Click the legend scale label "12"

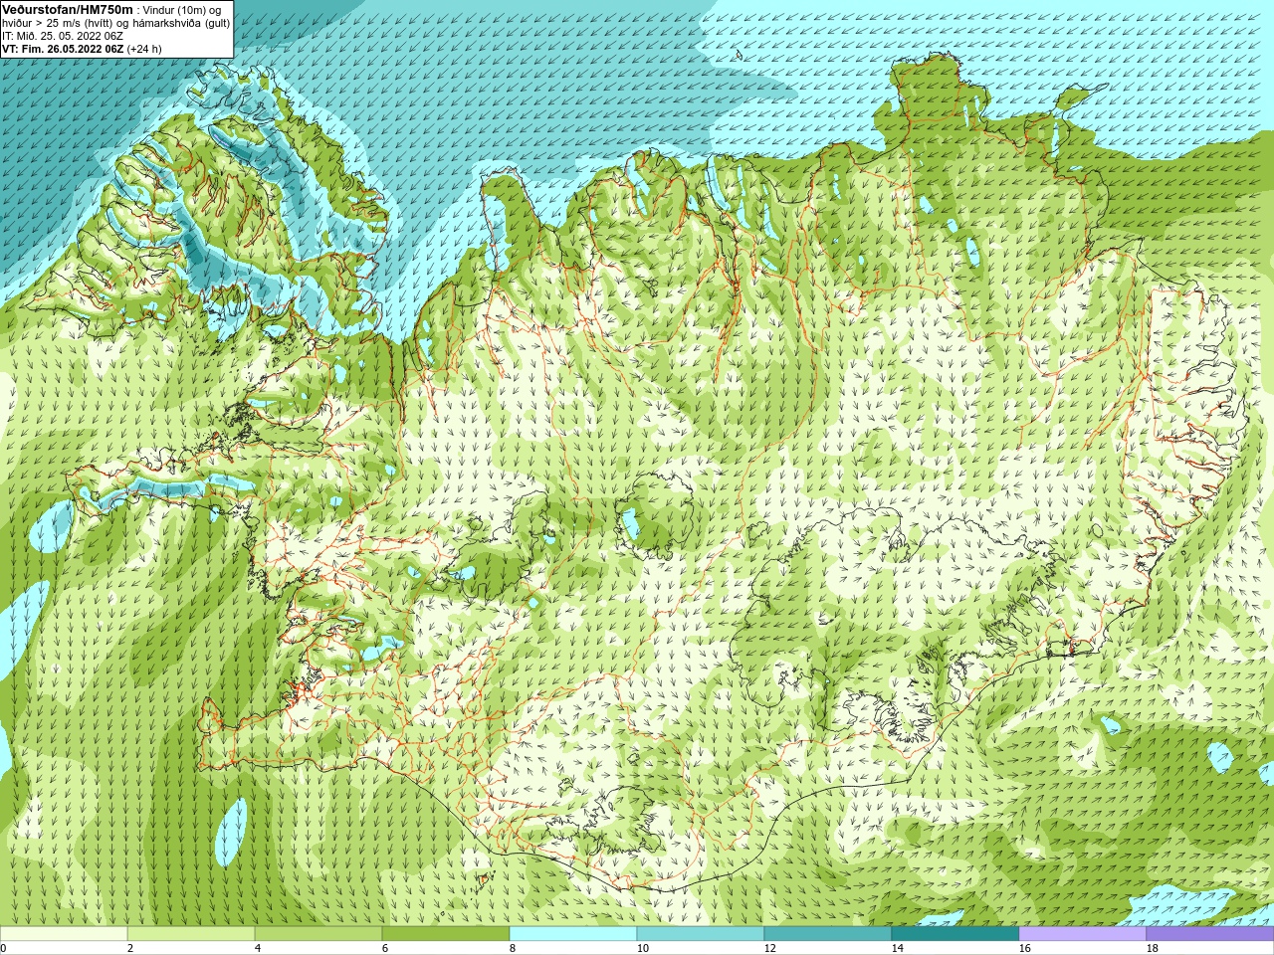(x=769, y=948)
